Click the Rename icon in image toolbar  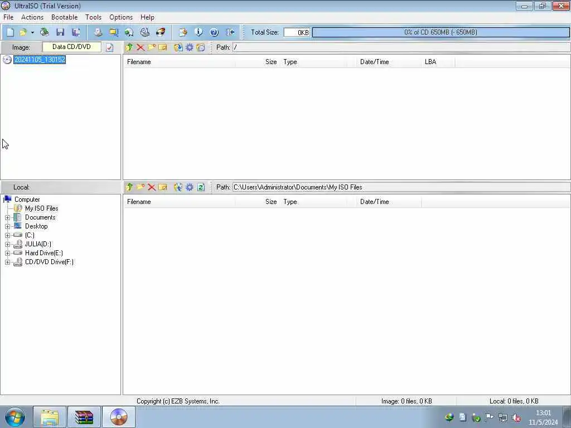click(163, 47)
